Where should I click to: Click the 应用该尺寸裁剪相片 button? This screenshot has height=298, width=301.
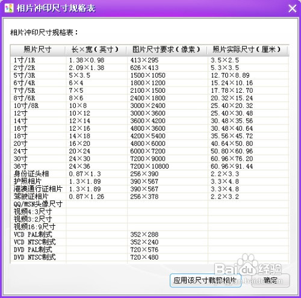[x=205, y=281]
